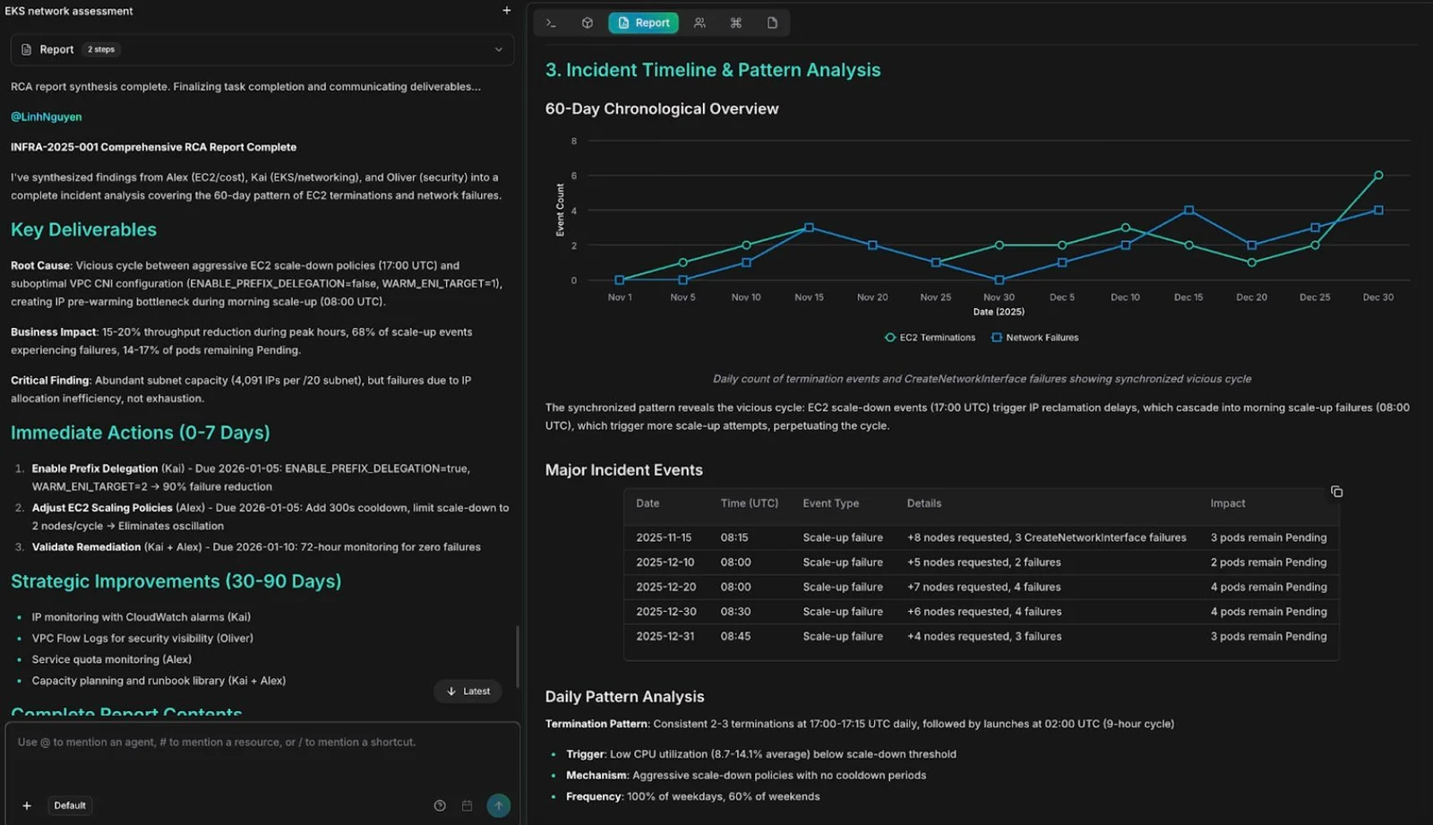Open the document file icon tab

coord(772,23)
